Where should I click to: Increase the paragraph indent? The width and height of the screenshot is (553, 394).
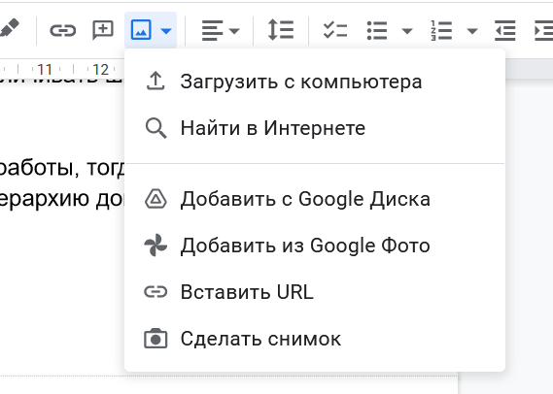click(x=543, y=30)
